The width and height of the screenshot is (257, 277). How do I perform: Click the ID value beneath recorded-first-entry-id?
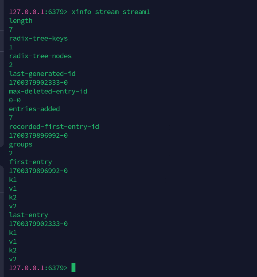tap(38, 135)
